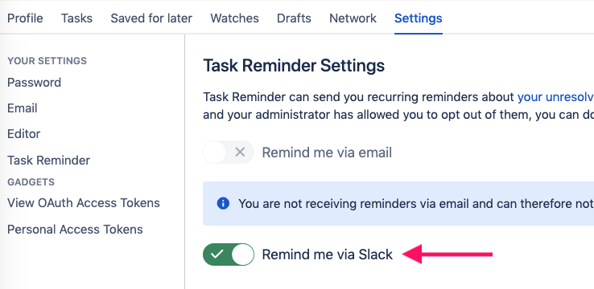The height and width of the screenshot is (289, 594).
Task: Select Editor in Your Settings sidebar
Action: [x=24, y=134]
